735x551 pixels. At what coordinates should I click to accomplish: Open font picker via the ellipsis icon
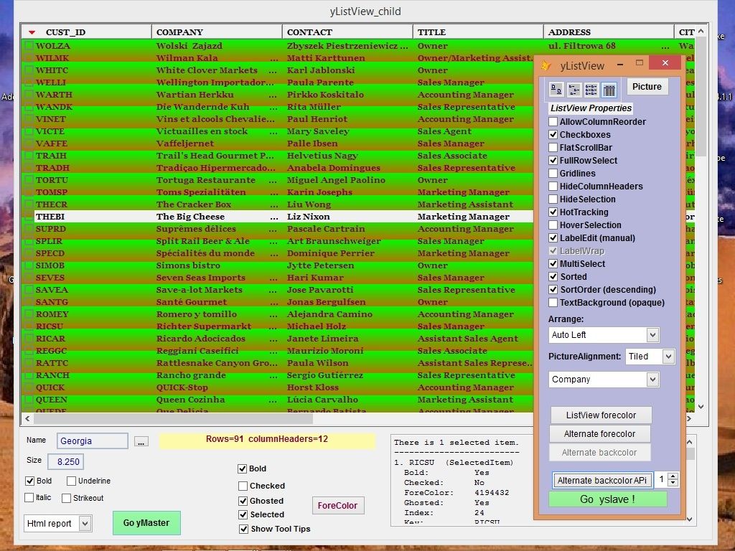click(141, 441)
